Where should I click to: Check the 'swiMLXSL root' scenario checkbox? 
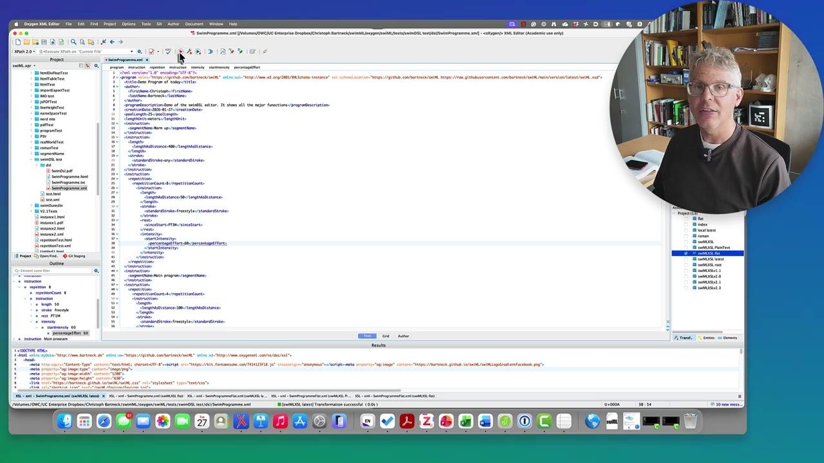tap(686, 265)
